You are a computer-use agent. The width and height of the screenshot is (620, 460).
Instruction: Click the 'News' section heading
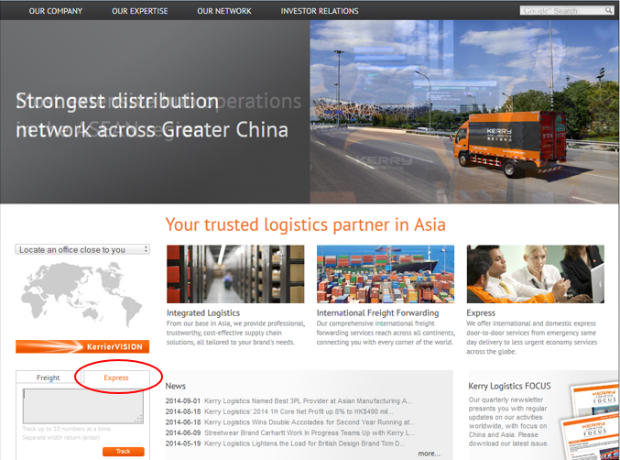click(175, 386)
